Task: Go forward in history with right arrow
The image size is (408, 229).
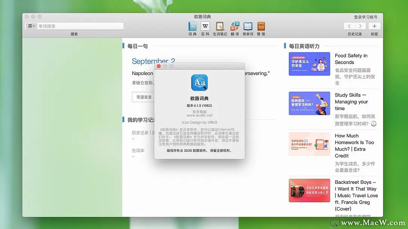Action: [x=360, y=26]
